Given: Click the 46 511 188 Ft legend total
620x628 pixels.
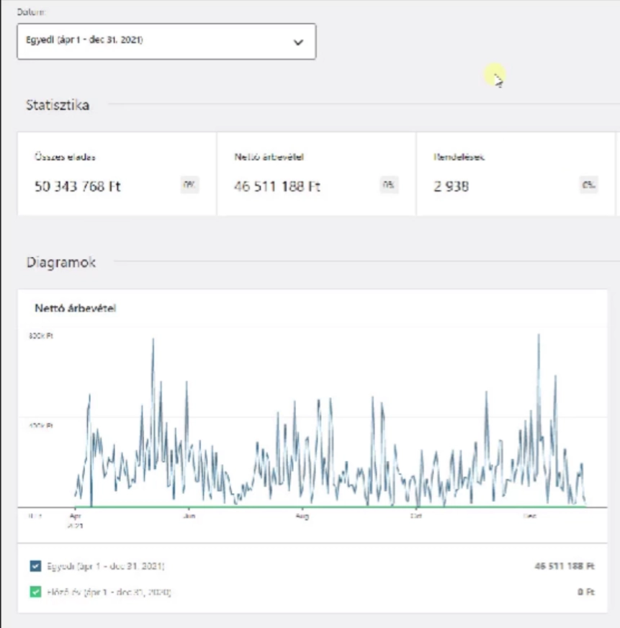Looking at the screenshot, I should coord(564,567).
